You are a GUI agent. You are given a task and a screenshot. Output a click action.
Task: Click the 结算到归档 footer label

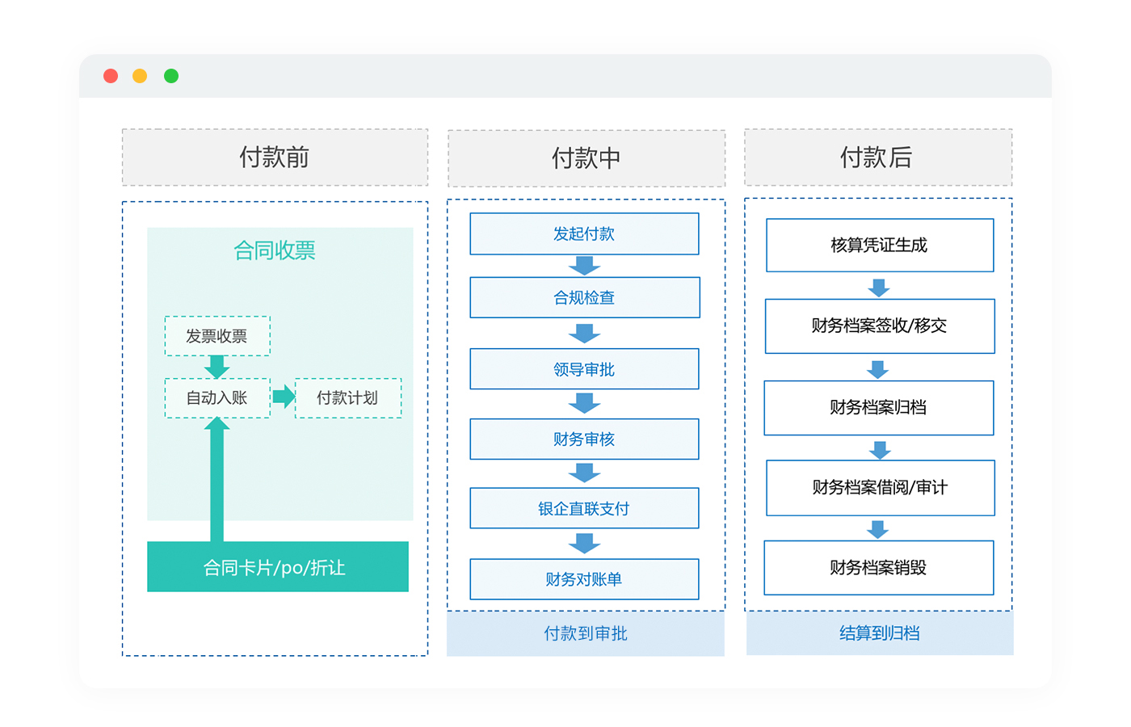(x=880, y=633)
